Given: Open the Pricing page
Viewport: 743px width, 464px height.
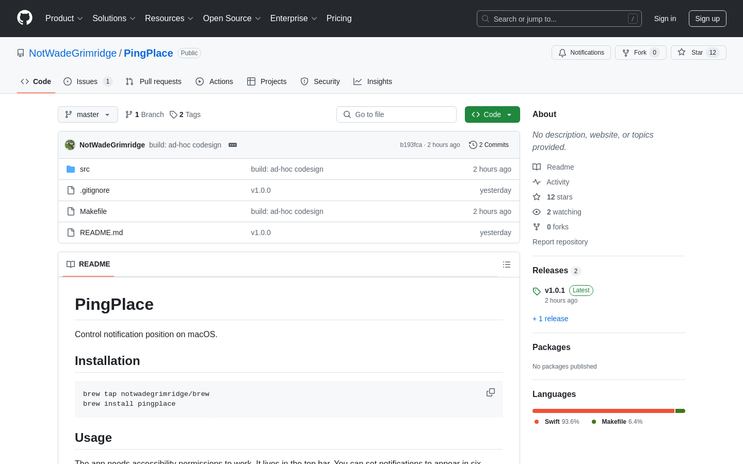Looking at the screenshot, I should [339, 19].
